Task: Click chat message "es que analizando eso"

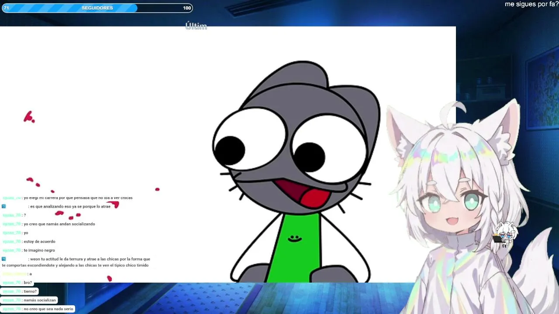Action: tap(70, 206)
